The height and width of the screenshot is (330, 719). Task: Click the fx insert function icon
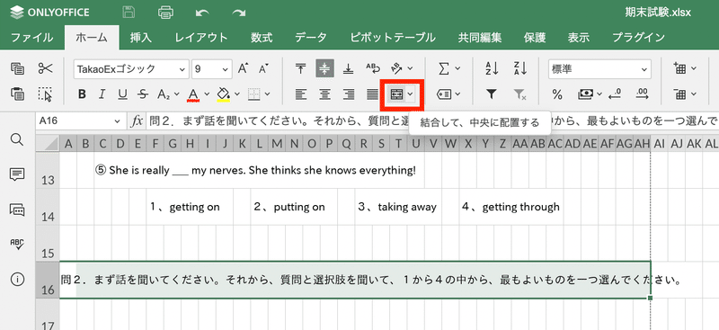(137, 121)
